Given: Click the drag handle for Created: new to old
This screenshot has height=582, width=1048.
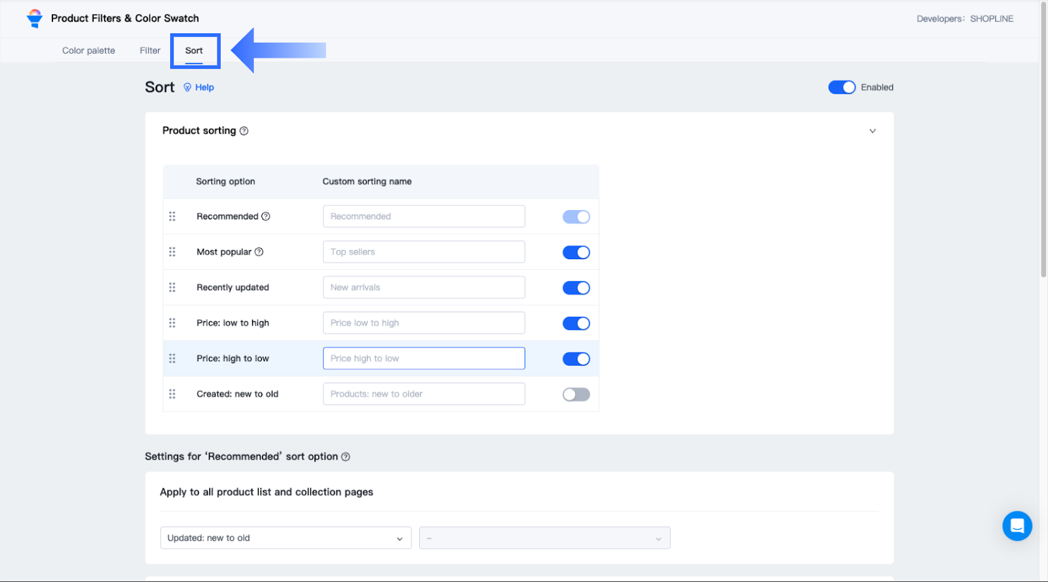Looking at the screenshot, I should tap(172, 394).
